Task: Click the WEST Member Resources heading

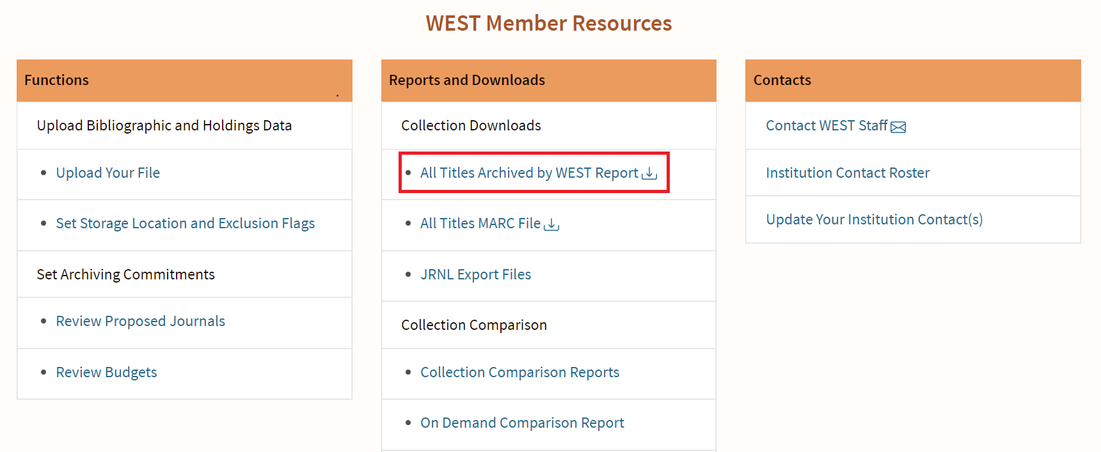Action: coord(549,23)
